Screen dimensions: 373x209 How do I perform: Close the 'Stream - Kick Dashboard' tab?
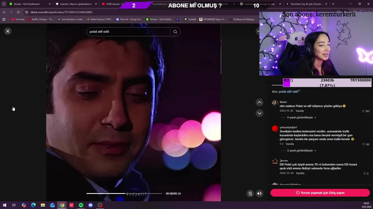click(x=50, y=4)
